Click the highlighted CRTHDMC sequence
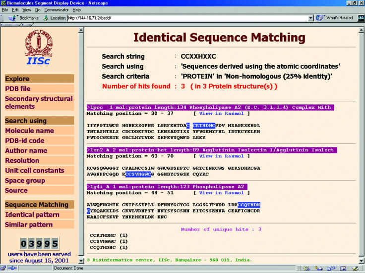Viewport: 365px width, 273px height. (x=204, y=126)
